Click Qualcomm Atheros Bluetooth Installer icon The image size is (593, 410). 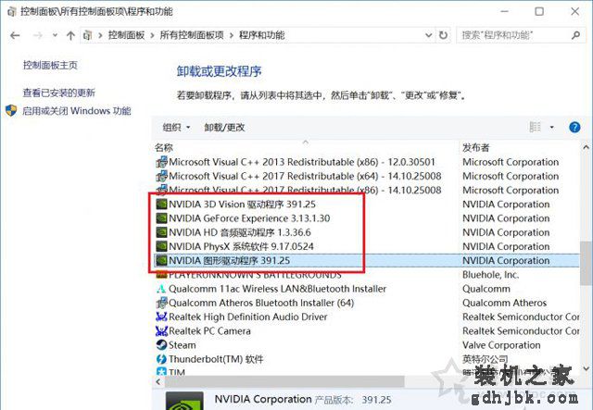161,303
